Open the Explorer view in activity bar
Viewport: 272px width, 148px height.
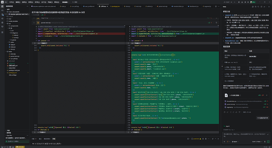[x=2, y=6]
